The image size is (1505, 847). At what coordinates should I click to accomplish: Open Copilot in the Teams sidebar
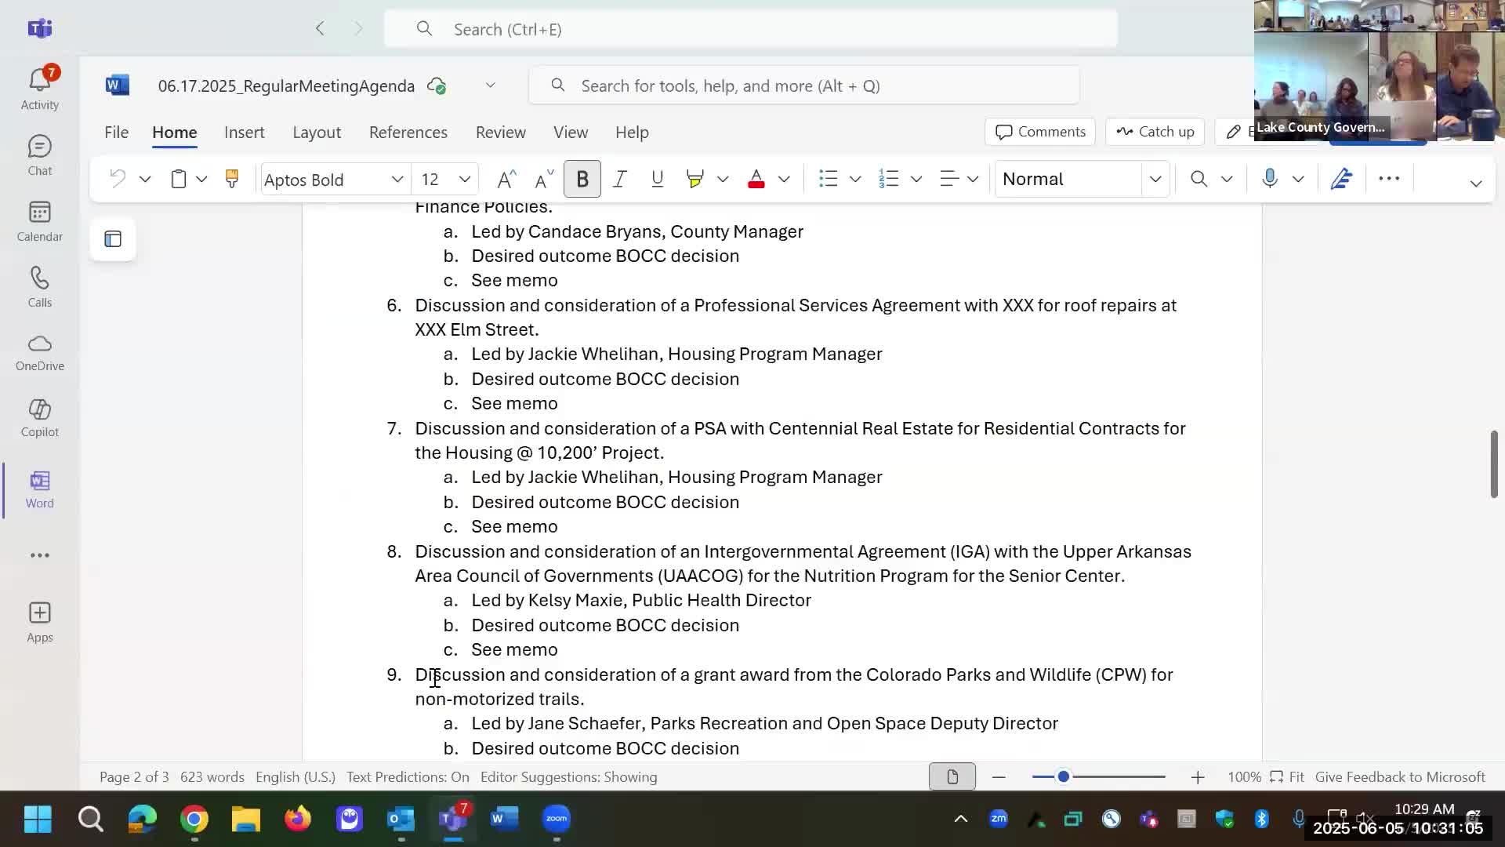point(39,417)
